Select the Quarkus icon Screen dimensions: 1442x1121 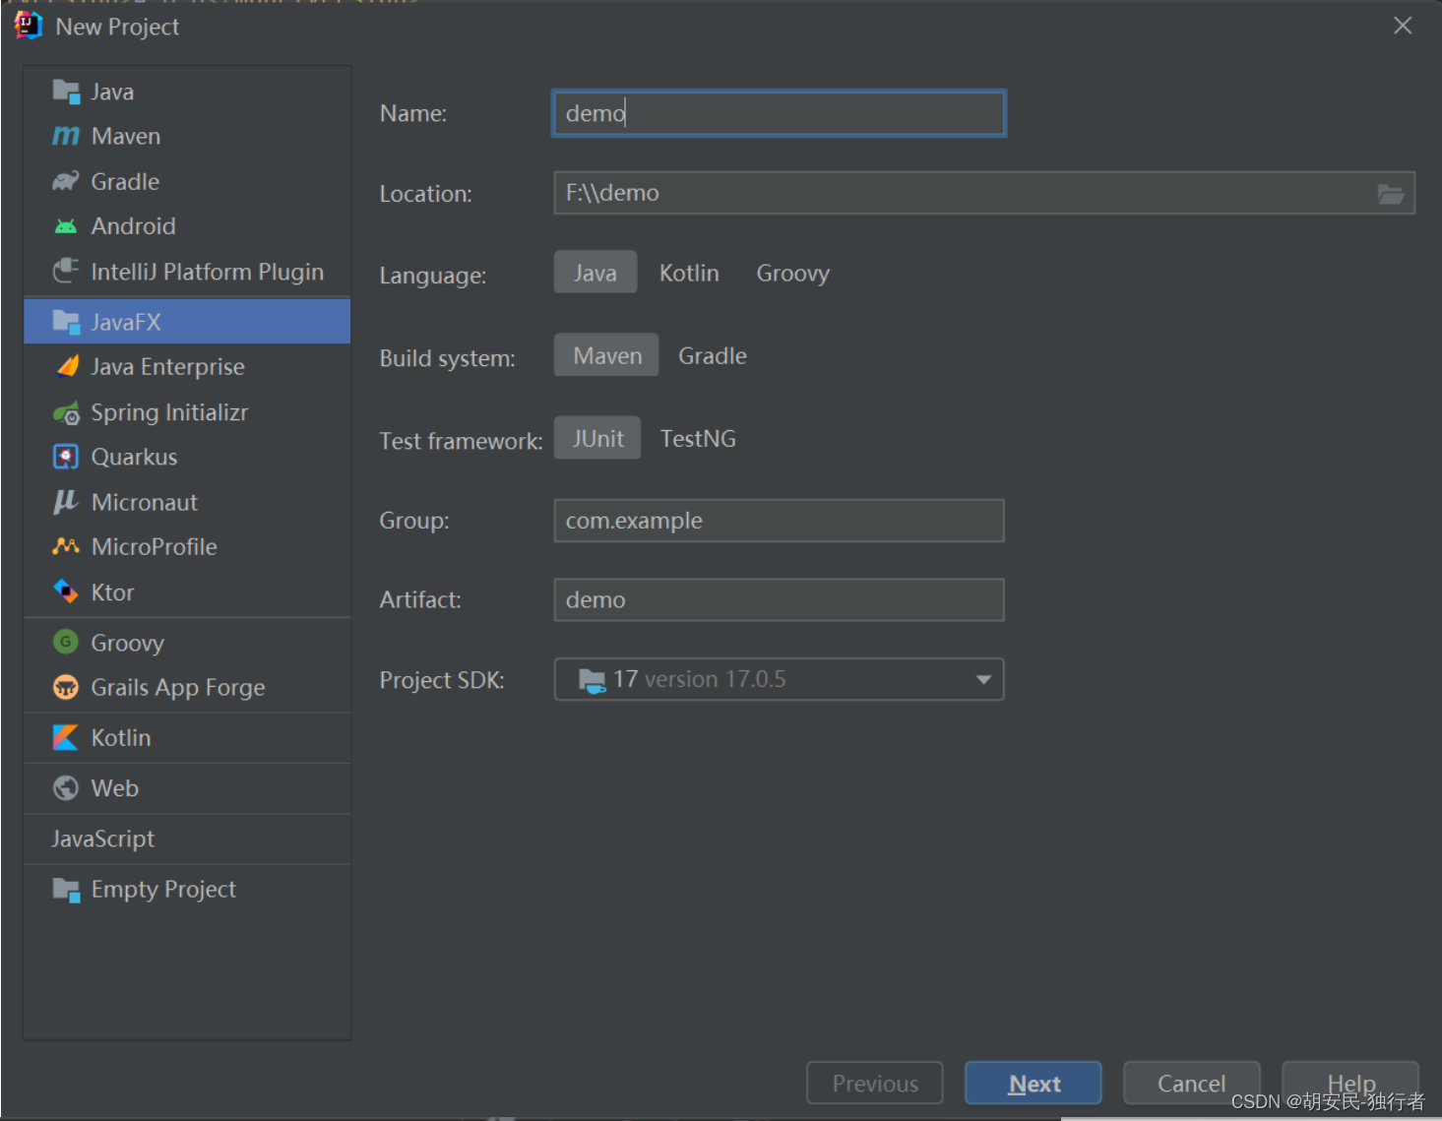[x=66, y=457]
